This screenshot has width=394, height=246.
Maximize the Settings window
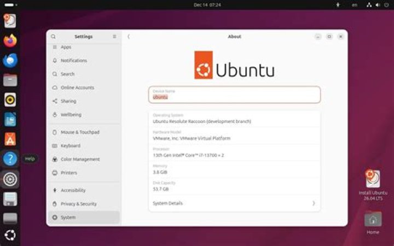[329, 37]
